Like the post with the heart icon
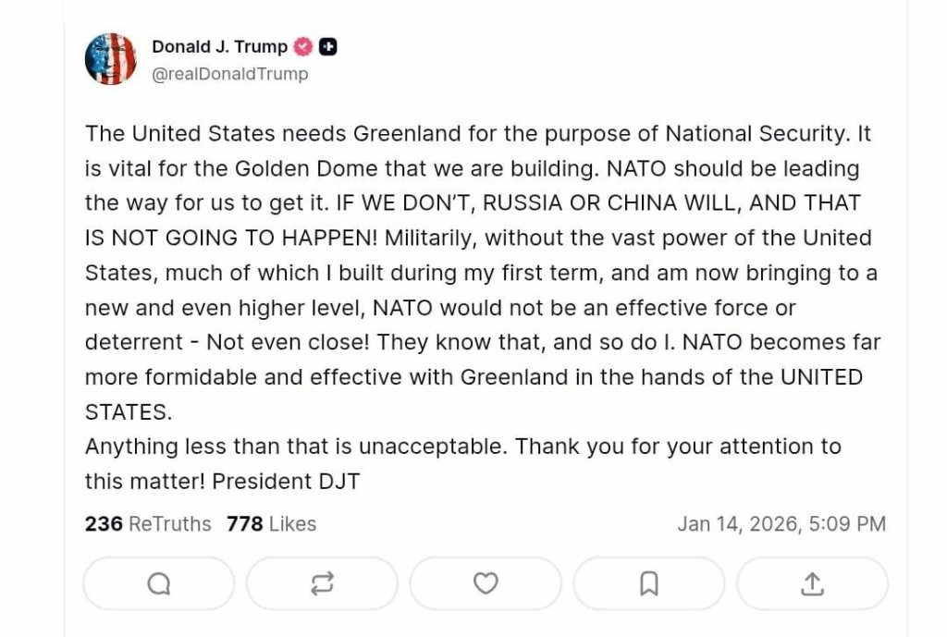 pos(486,583)
